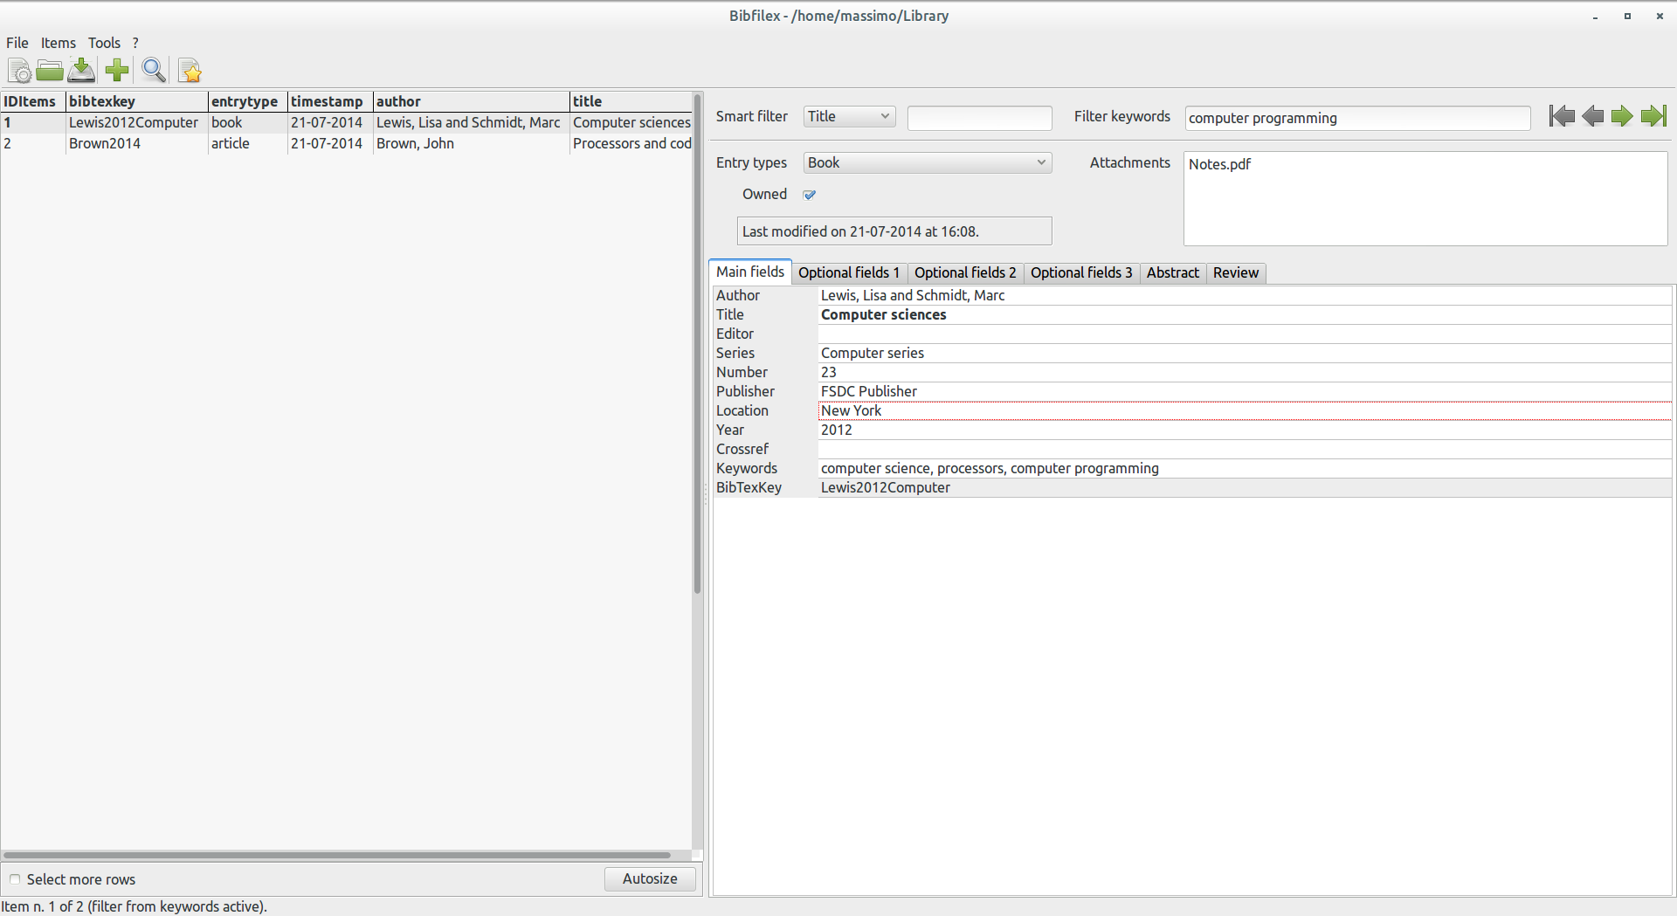Sort by the IDItems column header

coord(32,101)
